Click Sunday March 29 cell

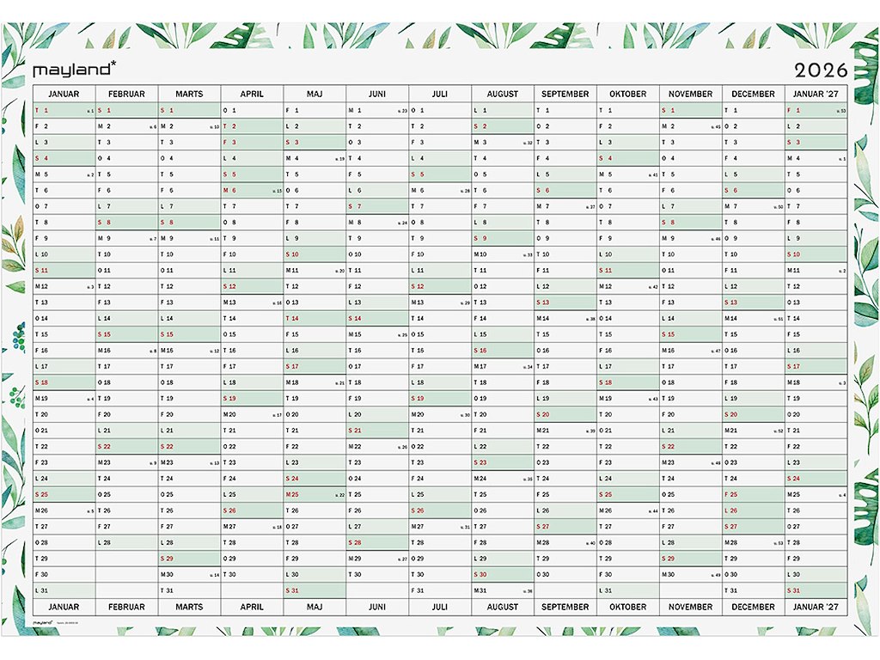189,559
